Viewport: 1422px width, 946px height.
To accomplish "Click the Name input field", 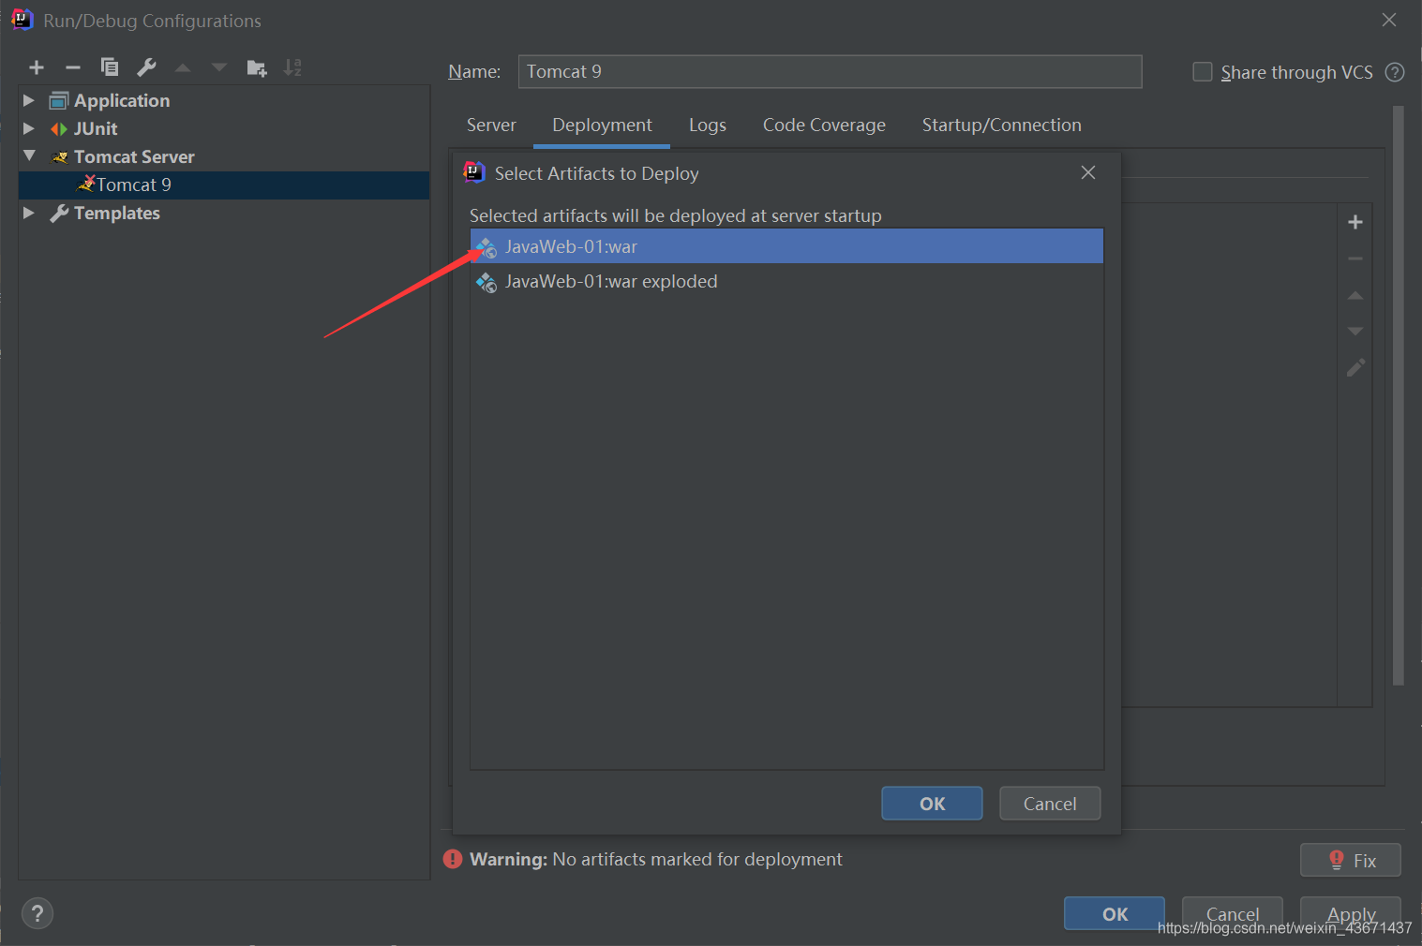I will coord(830,71).
